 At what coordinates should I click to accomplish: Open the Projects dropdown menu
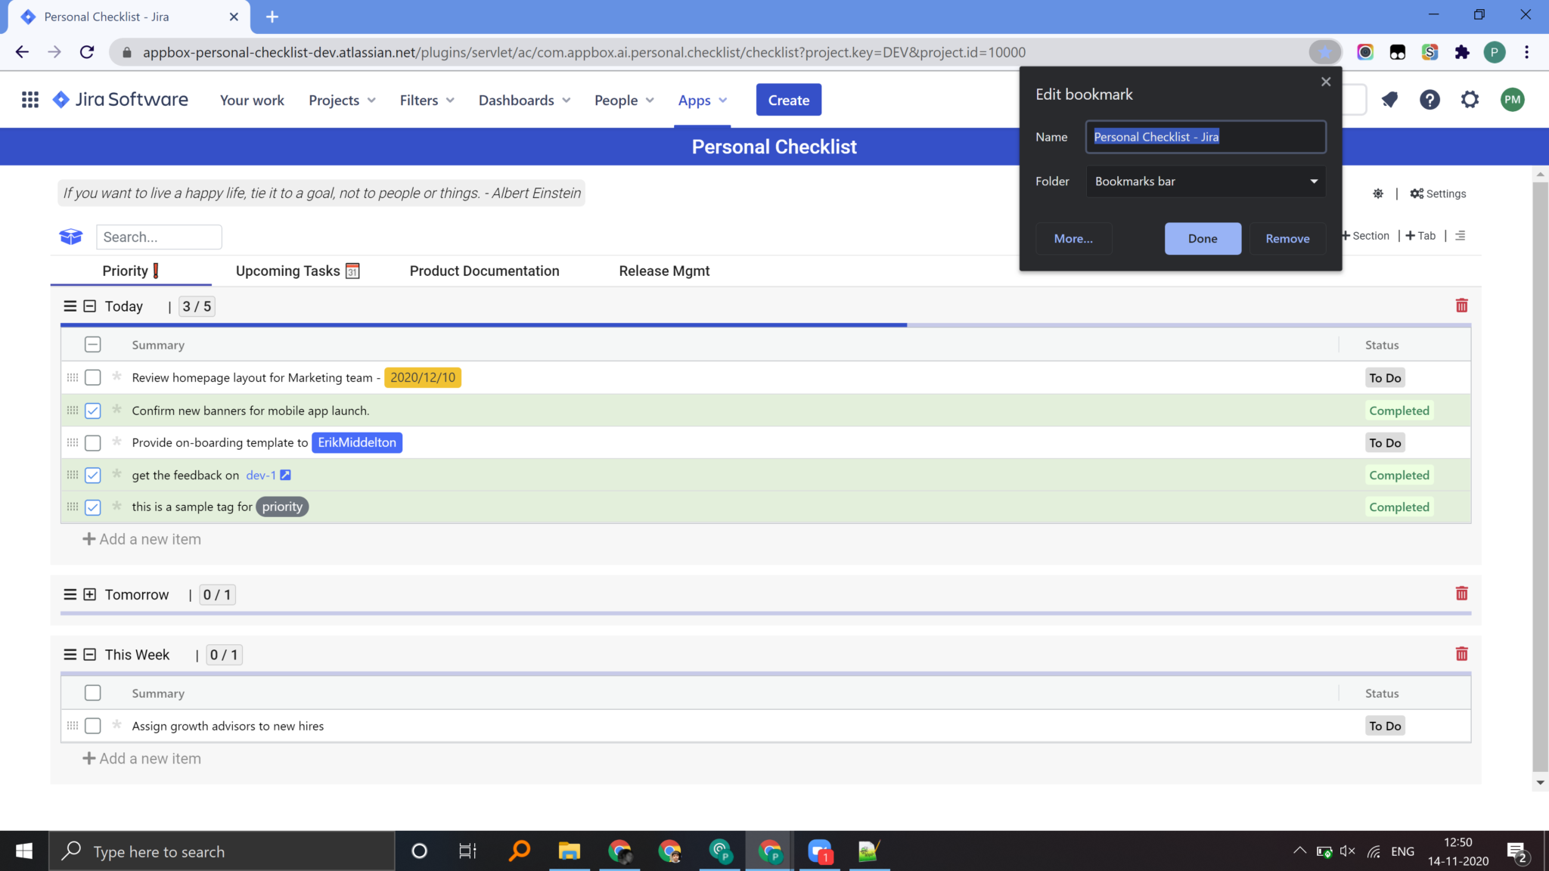pos(342,101)
